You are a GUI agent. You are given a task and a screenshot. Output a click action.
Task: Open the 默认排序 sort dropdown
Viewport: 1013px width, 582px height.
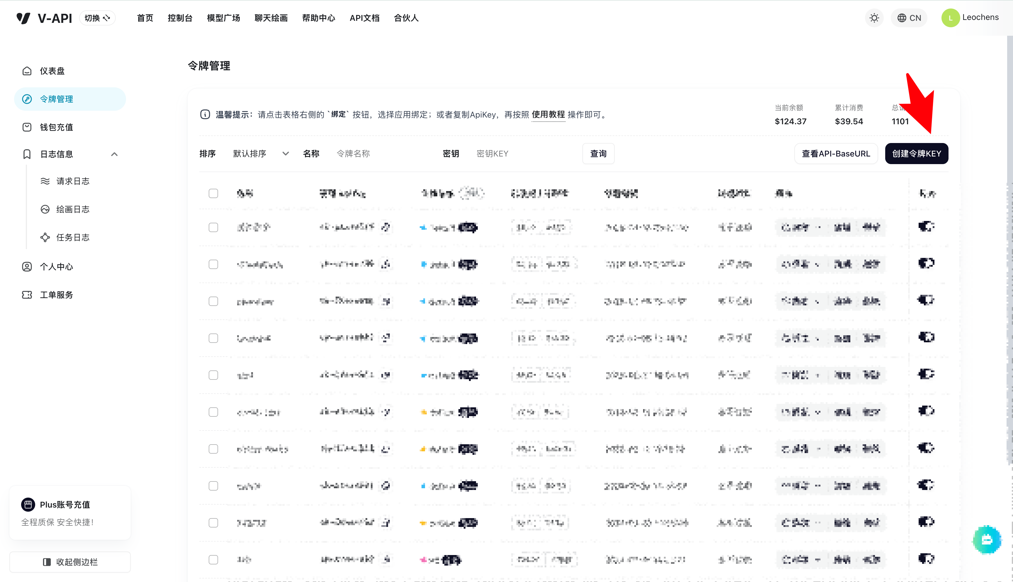point(260,154)
